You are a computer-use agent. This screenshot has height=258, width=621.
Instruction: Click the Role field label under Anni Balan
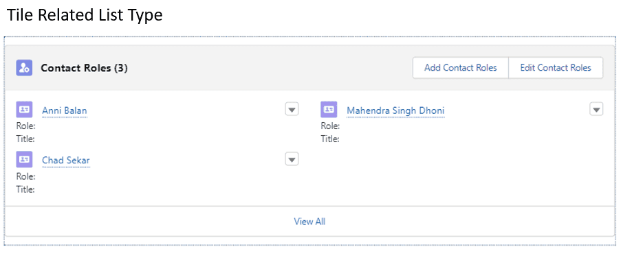point(25,126)
